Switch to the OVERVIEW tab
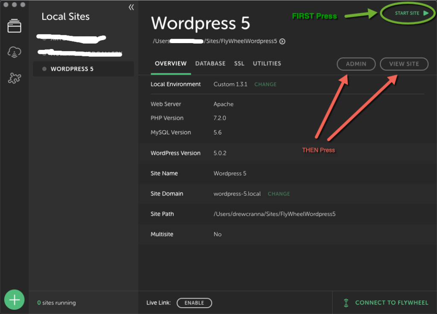The image size is (437, 314). click(171, 64)
